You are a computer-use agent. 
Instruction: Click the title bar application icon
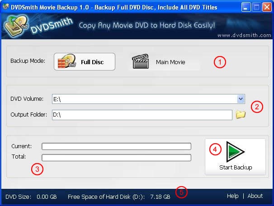click(5, 7)
